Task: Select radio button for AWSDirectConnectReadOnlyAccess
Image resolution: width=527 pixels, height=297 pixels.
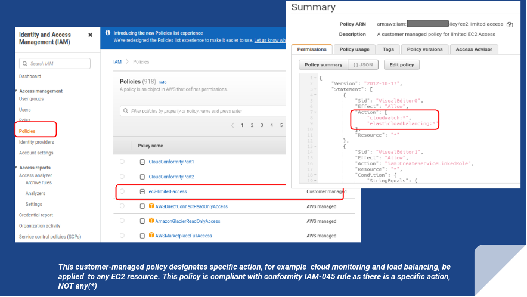Action: [x=122, y=206]
